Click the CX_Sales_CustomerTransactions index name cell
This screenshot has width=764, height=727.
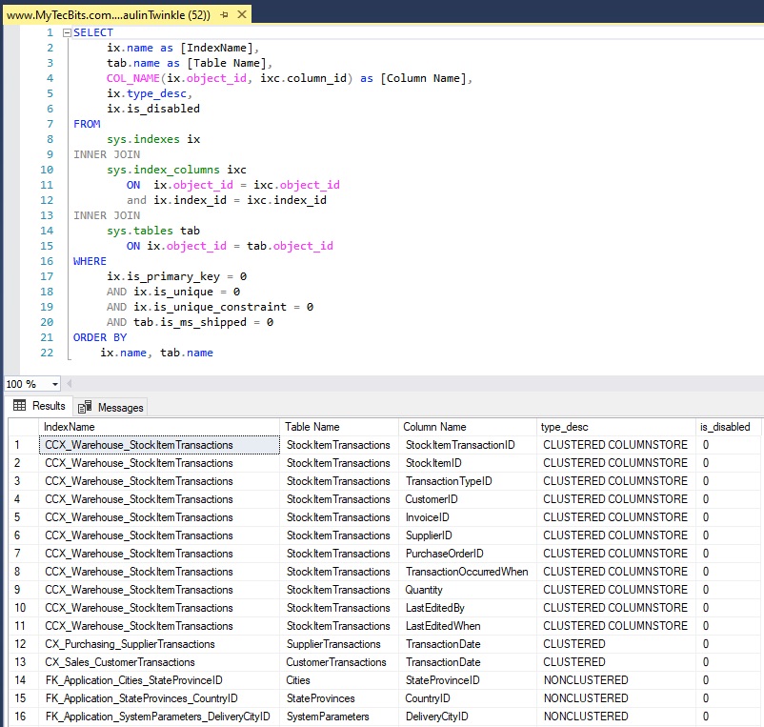pos(120,662)
